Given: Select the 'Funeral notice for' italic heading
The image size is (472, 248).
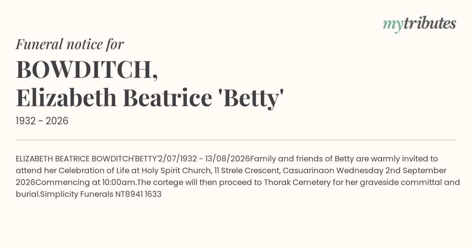Looking at the screenshot, I should click(70, 44).
